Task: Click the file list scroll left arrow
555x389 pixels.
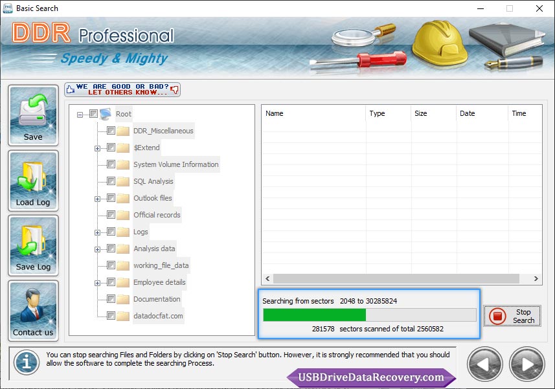Action: 267,279
